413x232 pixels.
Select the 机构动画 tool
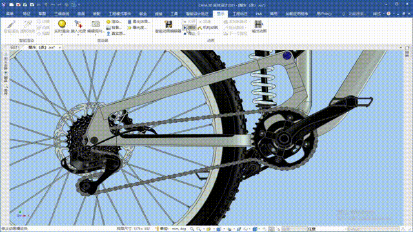[x=208, y=28]
